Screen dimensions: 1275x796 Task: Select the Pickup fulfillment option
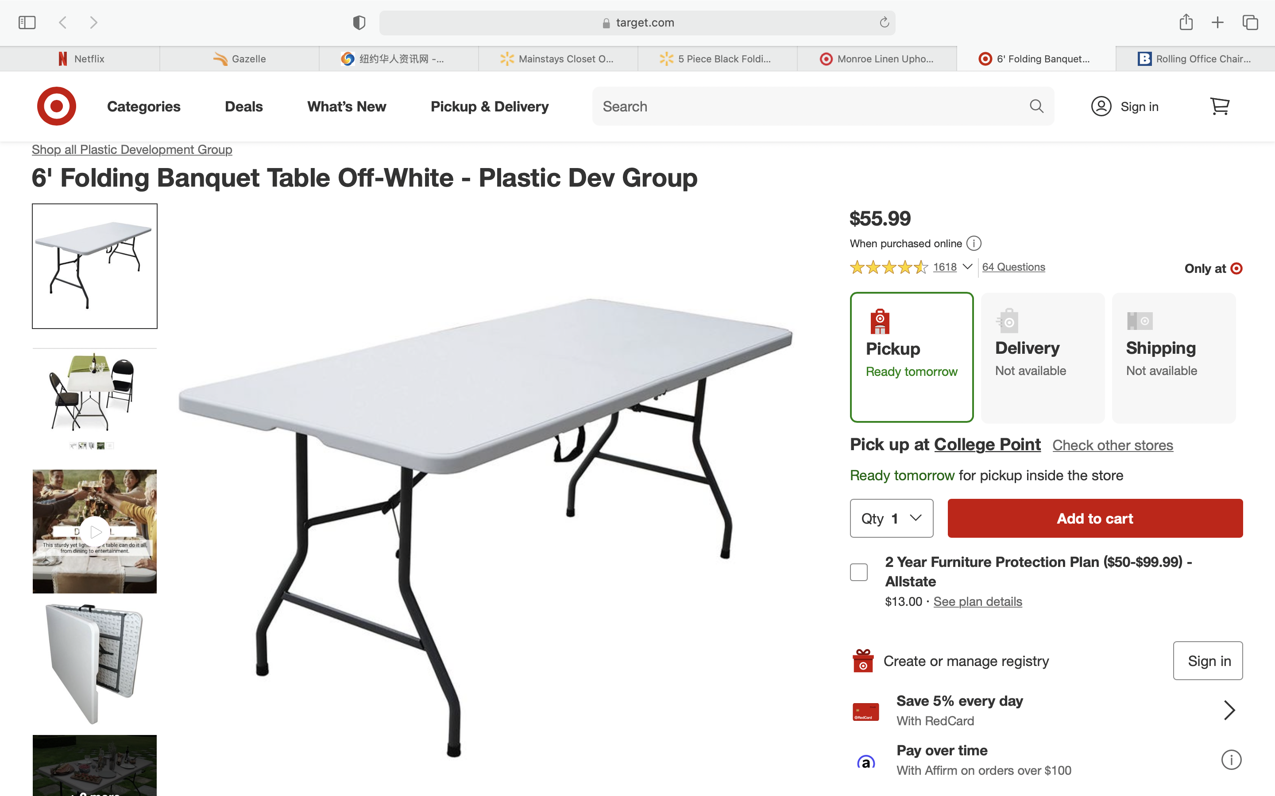[912, 357]
